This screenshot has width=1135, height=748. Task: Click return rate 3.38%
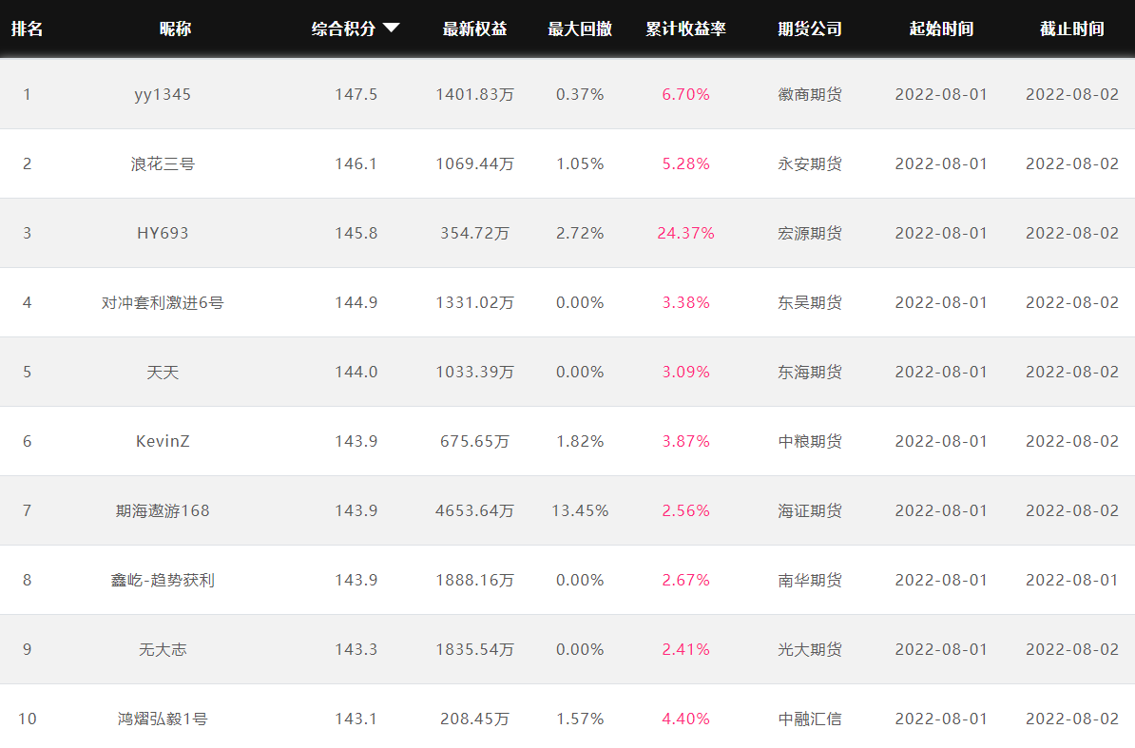click(685, 302)
